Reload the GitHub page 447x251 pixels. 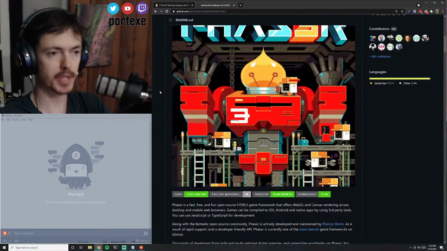pos(167,11)
